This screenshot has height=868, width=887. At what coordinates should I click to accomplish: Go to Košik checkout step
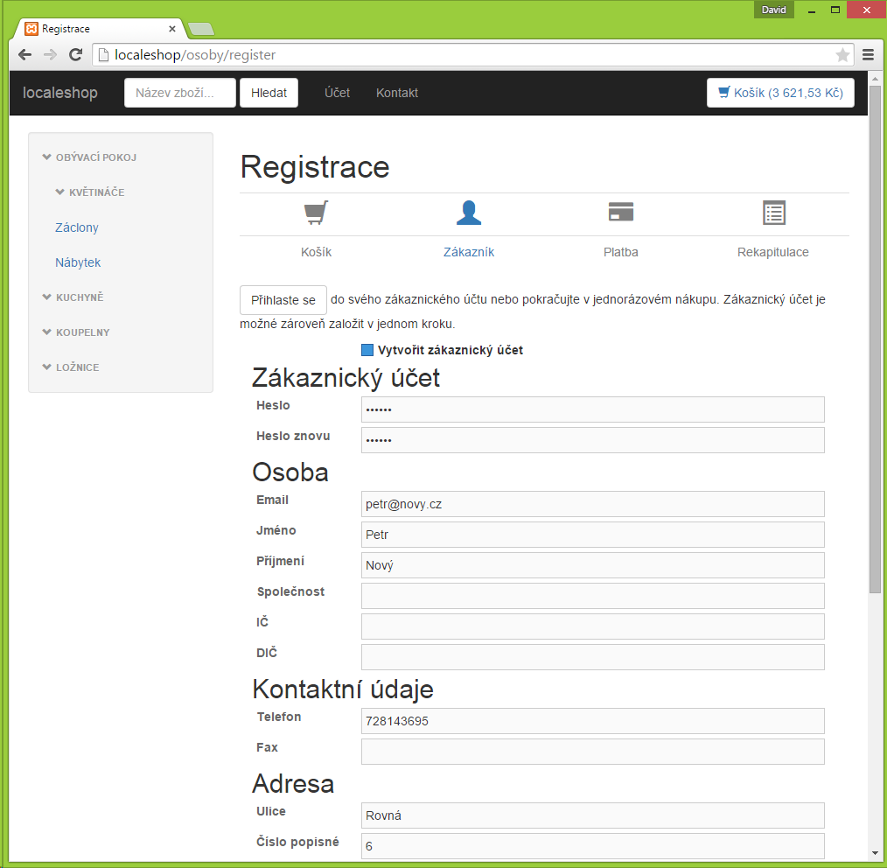point(316,252)
